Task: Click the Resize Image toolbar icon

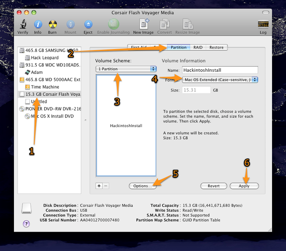Action: pos(187,24)
